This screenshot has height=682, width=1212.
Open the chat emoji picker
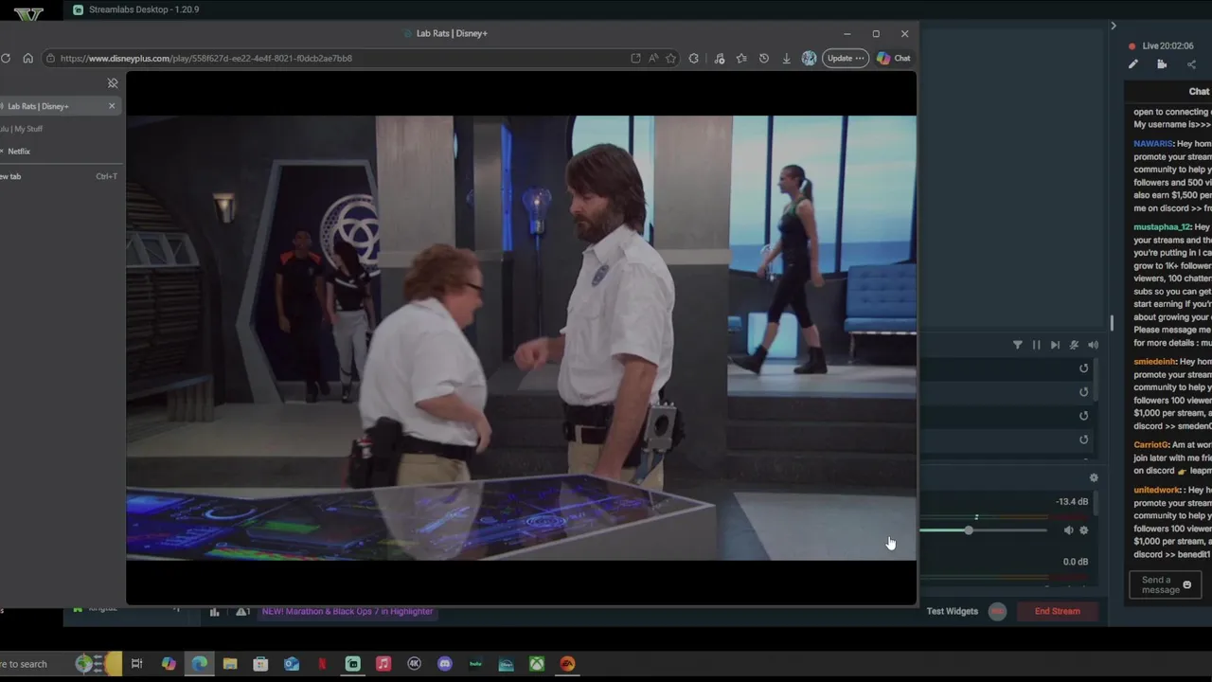(1186, 585)
